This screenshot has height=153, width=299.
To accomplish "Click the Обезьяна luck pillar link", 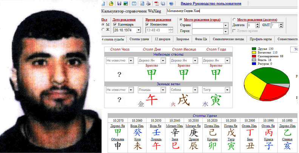I will (x=118, y=139).
